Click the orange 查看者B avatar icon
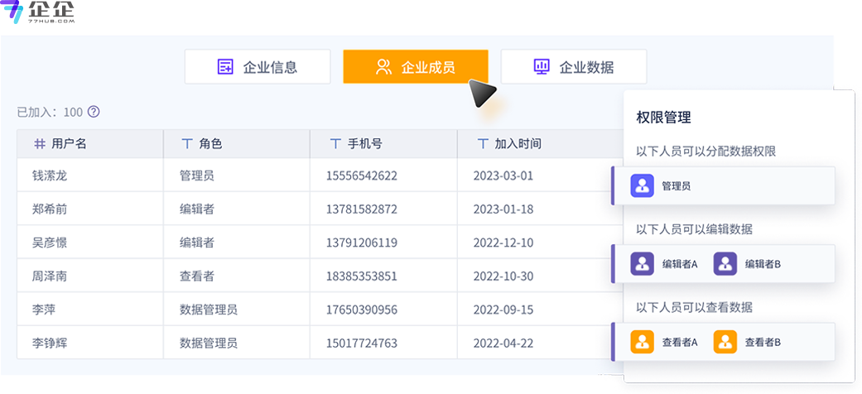The width and height of the screenshot is (862, 394). [725, 342]
